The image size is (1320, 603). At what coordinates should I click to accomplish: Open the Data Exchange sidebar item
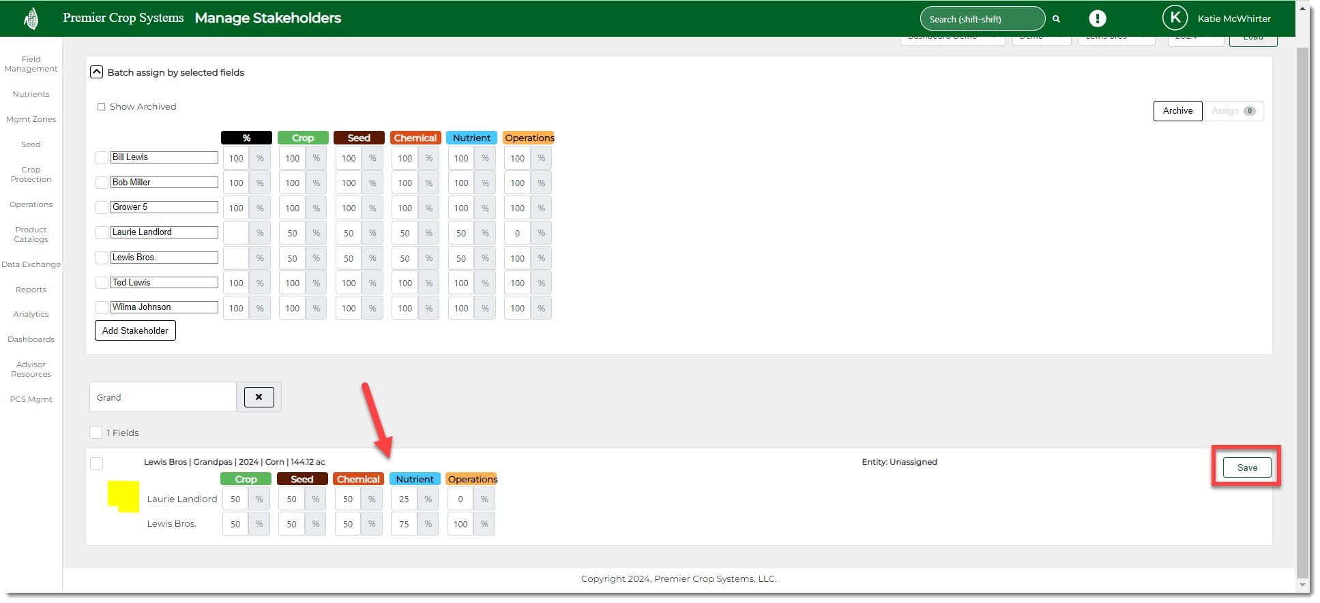tap(31, 264)
